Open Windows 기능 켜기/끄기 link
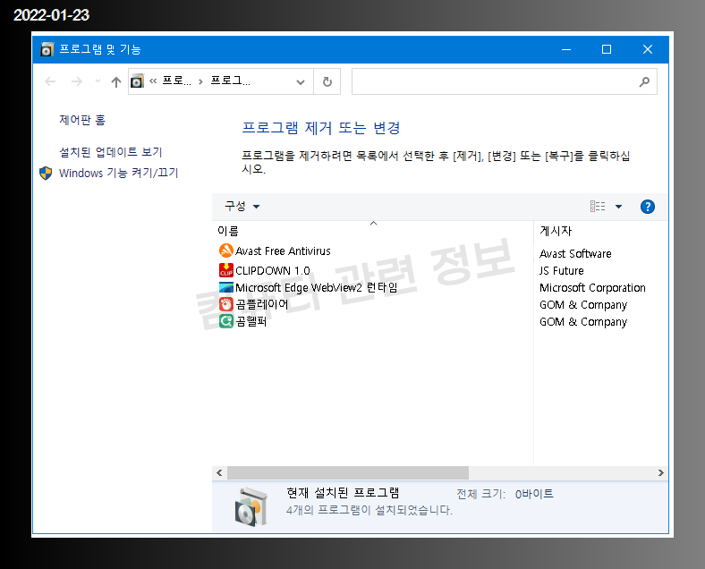Image resolution: width=705 pixels, height=569 pixels. (119, 173)
